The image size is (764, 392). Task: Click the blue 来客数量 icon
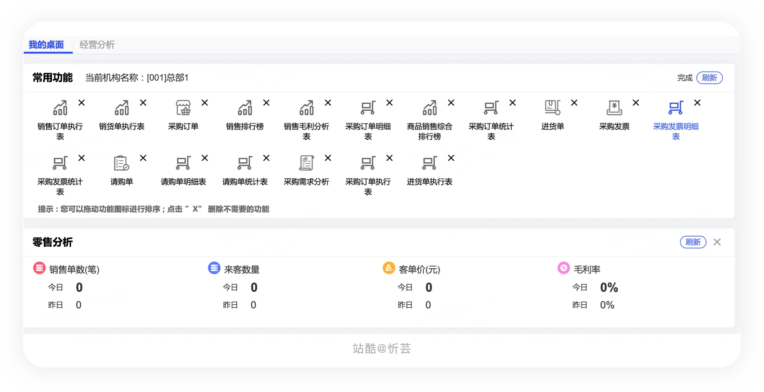coord(214,268)
